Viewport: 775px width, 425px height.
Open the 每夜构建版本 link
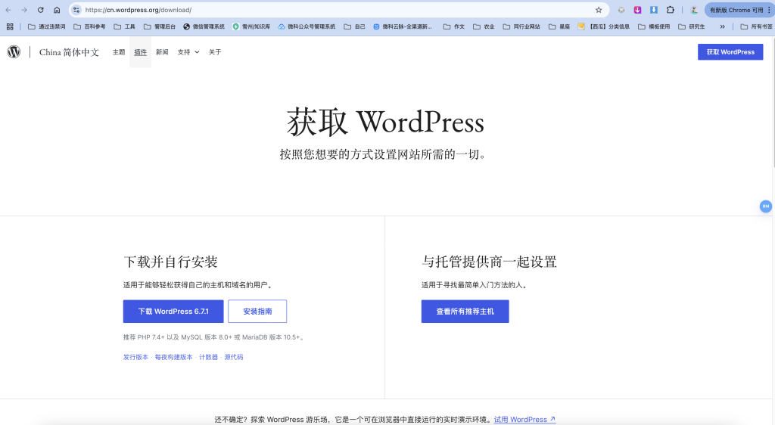[x=173, y=357]
